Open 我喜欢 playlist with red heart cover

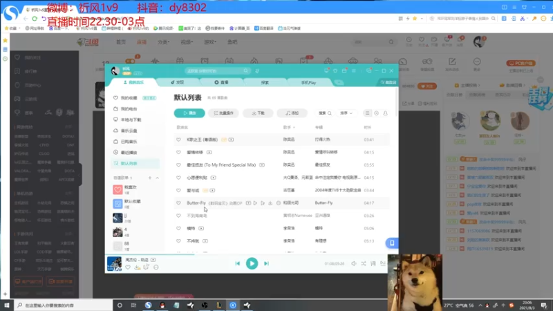(x=134, y=189)
